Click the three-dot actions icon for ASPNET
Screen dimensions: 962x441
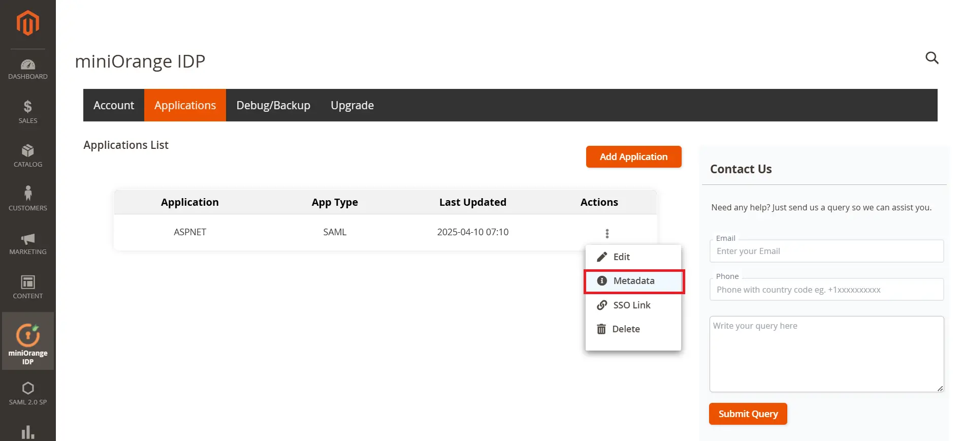point(607,233)
